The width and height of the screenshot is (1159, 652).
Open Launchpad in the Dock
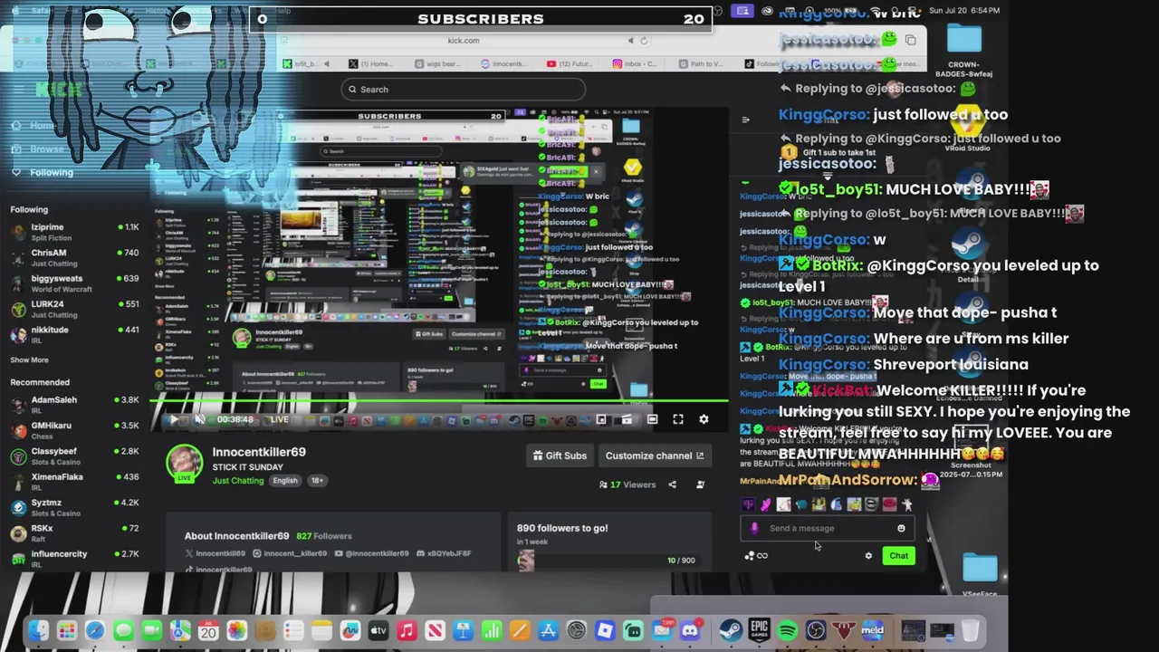tap(66, 630)
